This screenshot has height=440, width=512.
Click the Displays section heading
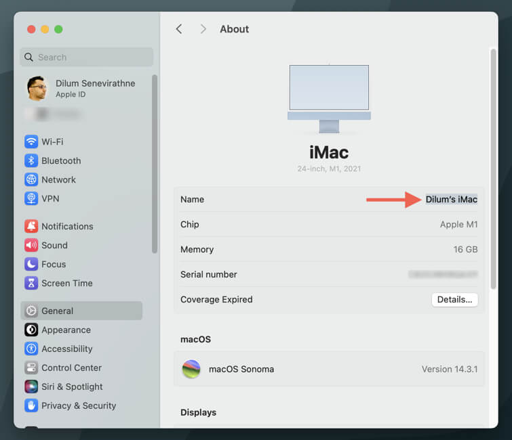tap(198, 412)
